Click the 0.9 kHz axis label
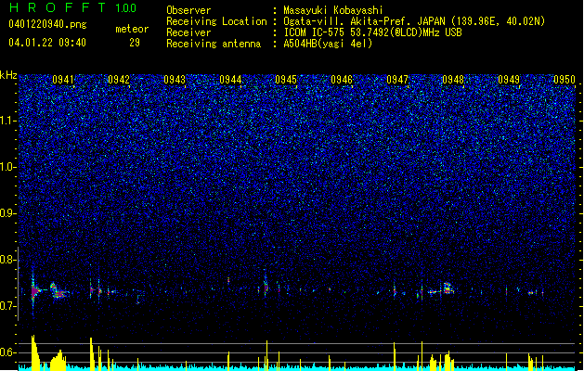The height and width of the screenshot is (371, 584). pos(8,213)
